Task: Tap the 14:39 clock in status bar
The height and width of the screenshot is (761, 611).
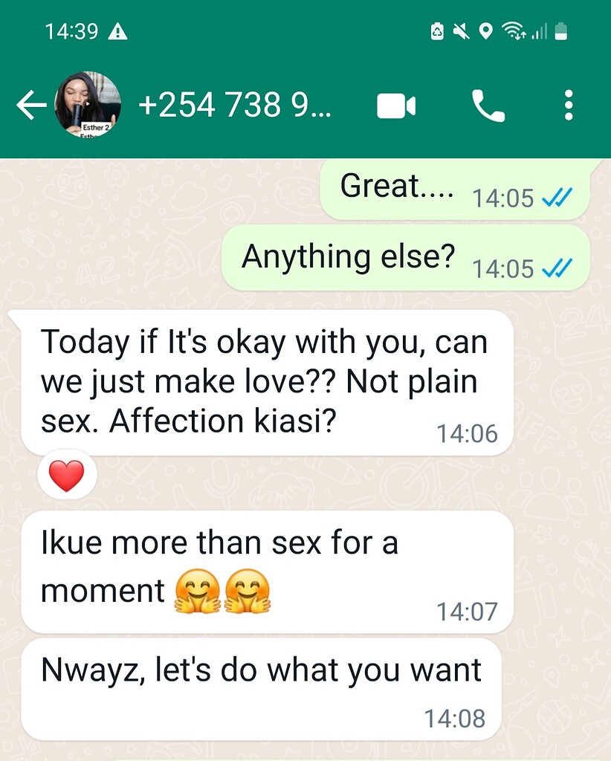Action: tap(72, 31)
